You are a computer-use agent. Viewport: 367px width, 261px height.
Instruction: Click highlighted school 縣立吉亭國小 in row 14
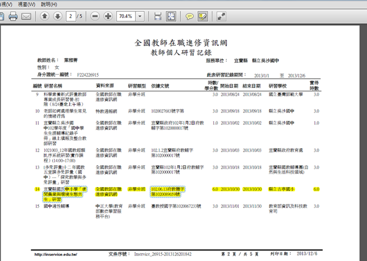[x=284, y=190]
